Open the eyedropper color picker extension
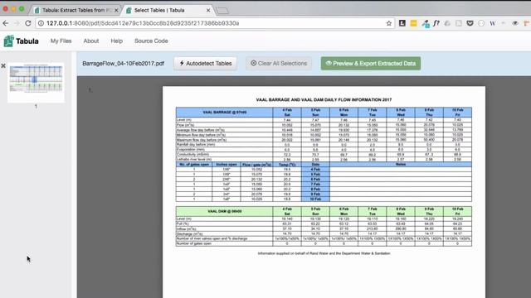Viewport: 531px width, 298px height. [x=426, y=24]
